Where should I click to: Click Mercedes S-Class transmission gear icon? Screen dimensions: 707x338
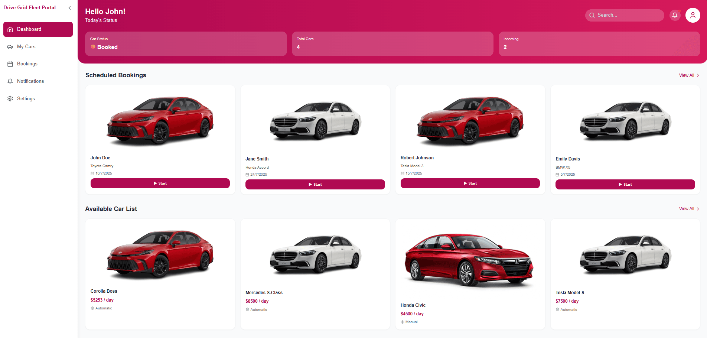(x=247, y=310)
